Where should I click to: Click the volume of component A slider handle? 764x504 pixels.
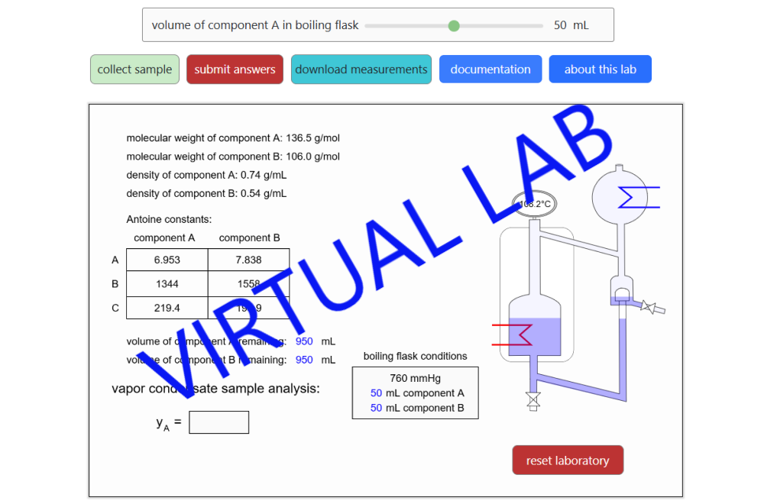(x=454, y=25)
